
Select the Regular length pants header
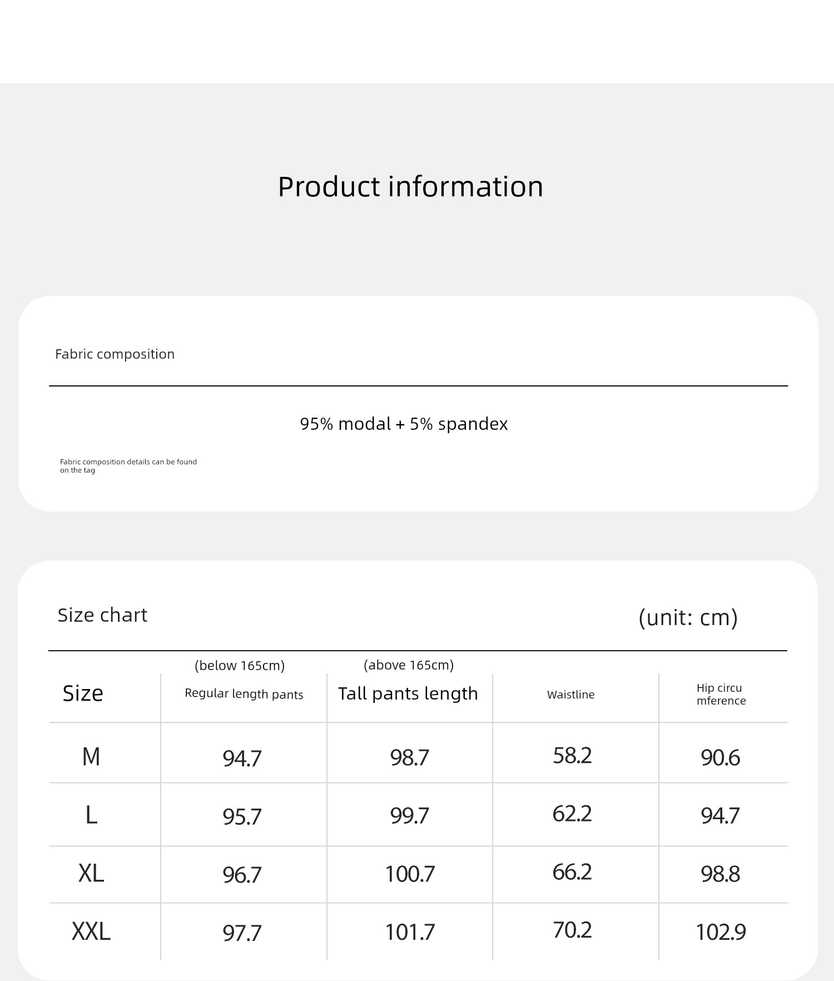click(244, 694)
